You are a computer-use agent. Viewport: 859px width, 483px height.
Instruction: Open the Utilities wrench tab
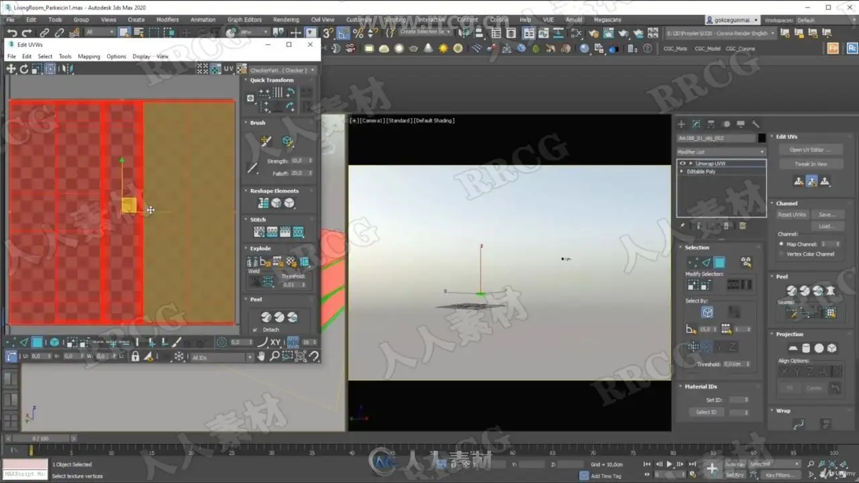[755, 124]
